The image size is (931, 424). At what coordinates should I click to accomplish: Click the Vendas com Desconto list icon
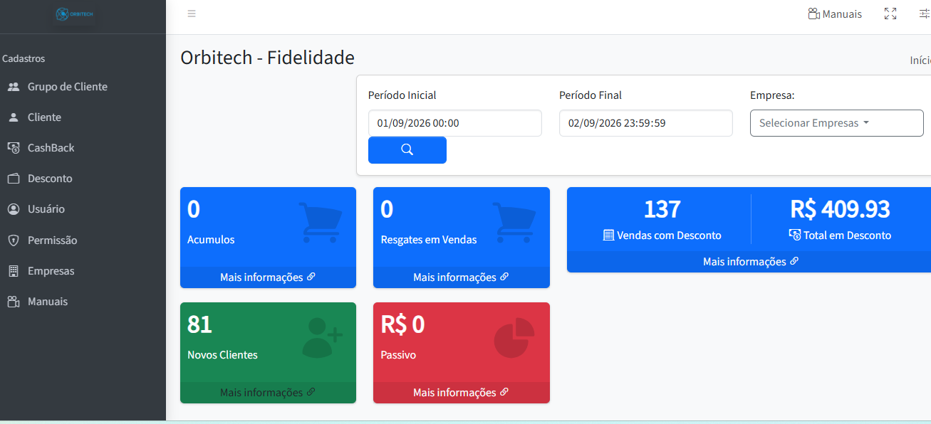(608, 235)
